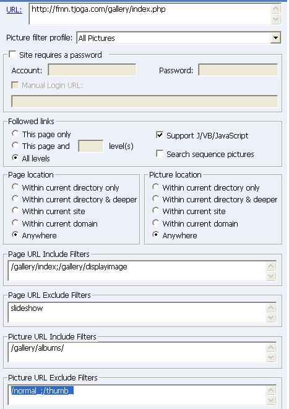The width and height of the screenshot is (289, 409).
Task: Set Page location to Within current site
Action: coord(15,211)
